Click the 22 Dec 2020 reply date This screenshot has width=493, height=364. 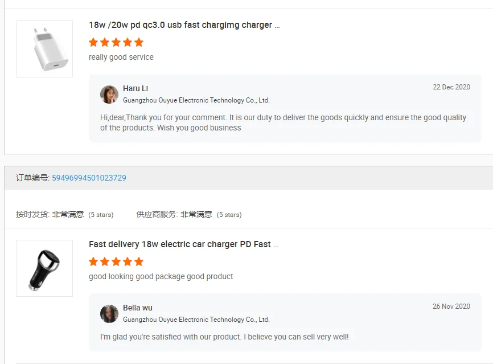click(x=451, y=87)
